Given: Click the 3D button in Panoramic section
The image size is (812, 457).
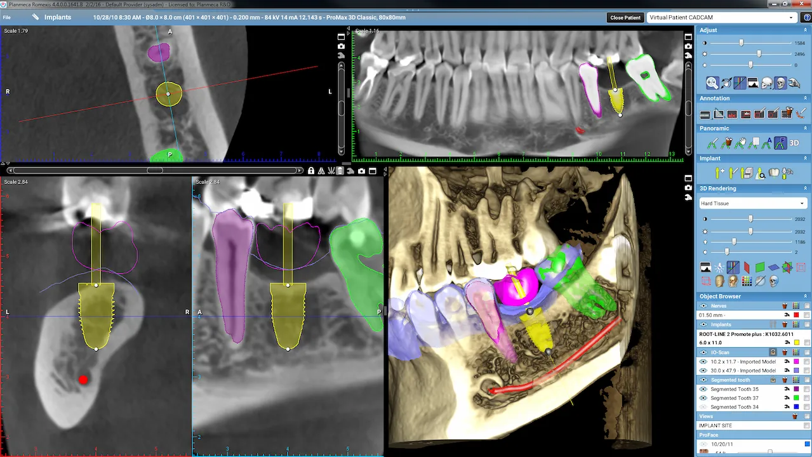Looking at the screenshot, I should pyautogui.click(x=795, y=143).
